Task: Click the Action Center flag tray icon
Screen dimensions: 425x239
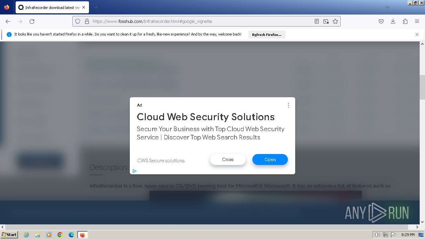Action: 393,235
